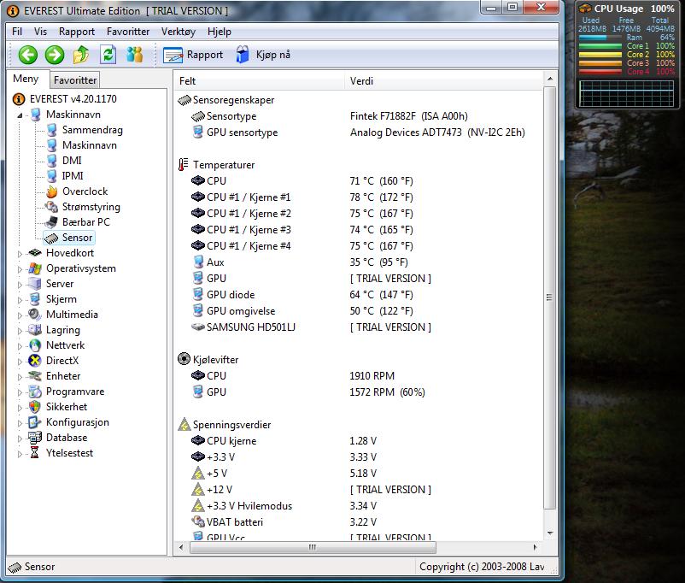Expand the Skjerm node
This screenshot has width=685, height=583.
(20, 300)
